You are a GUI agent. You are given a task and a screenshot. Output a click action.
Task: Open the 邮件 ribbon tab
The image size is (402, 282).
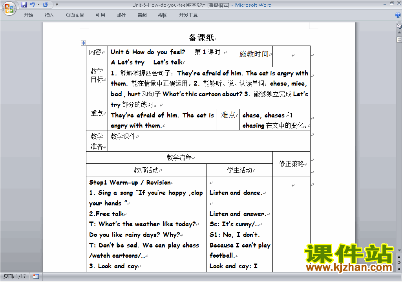[x=121, y=15]
